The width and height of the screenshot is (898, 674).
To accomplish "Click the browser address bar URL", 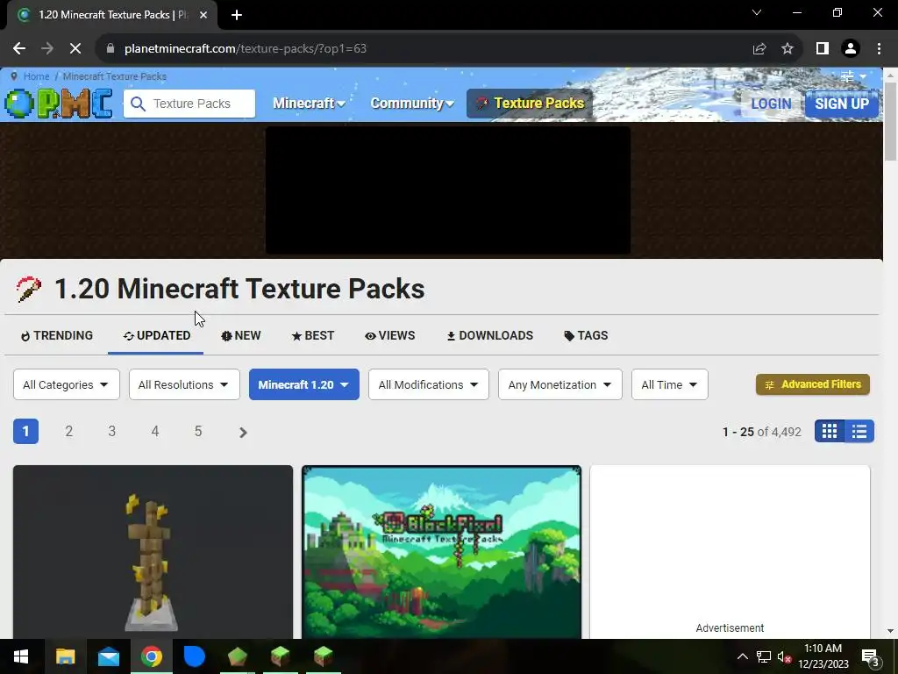I will (246, 49).
